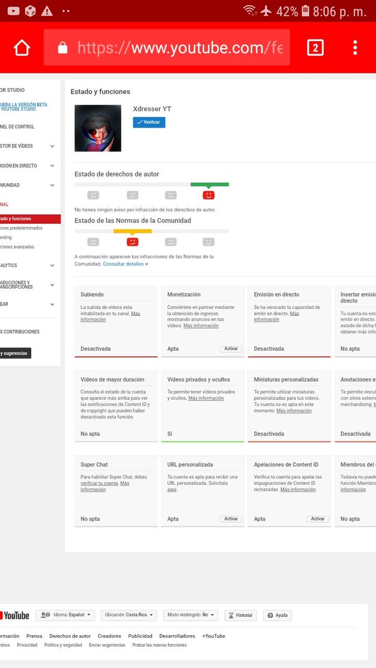Image resolution: width=376 pixels, height=668 pixels.
Task: Click the Xdresser YT channel avatar
Action: point(98,128)
